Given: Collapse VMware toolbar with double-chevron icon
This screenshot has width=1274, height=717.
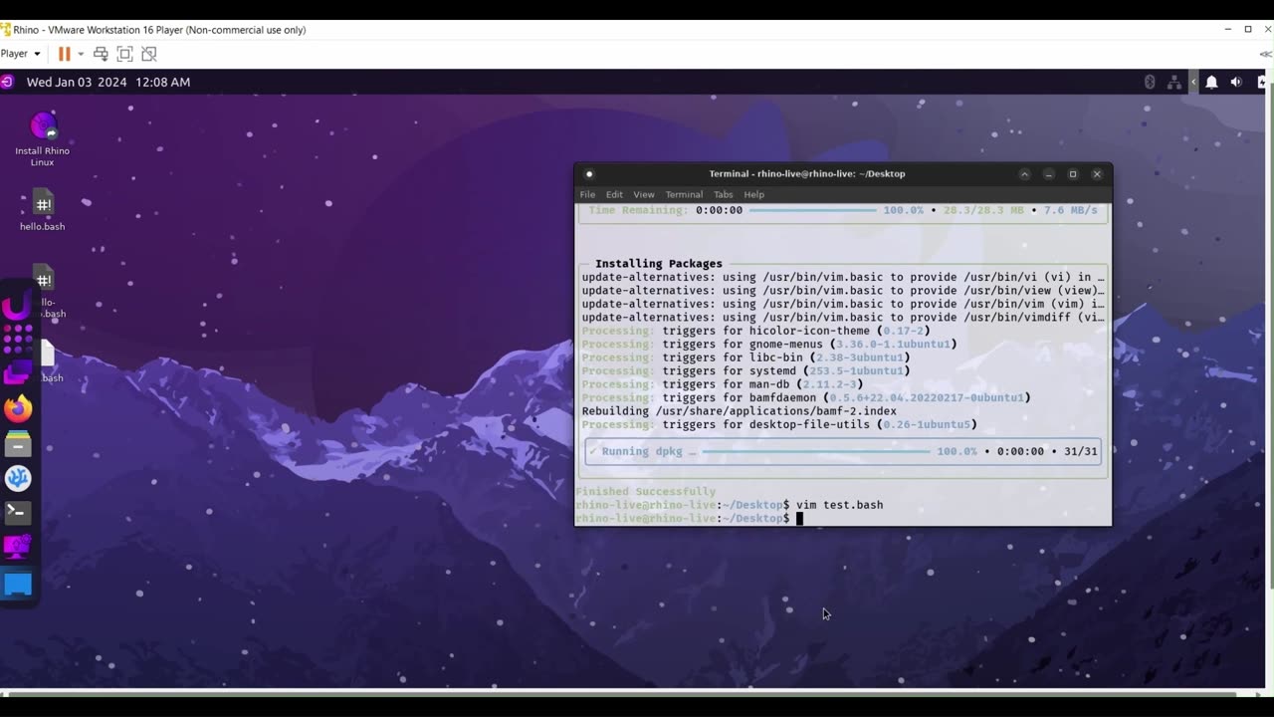Looking at the screenshot, I should coord(1265,54).
